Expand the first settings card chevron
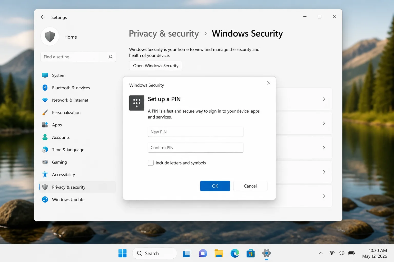Screen dimensions: 394x262 coord(324,99)
